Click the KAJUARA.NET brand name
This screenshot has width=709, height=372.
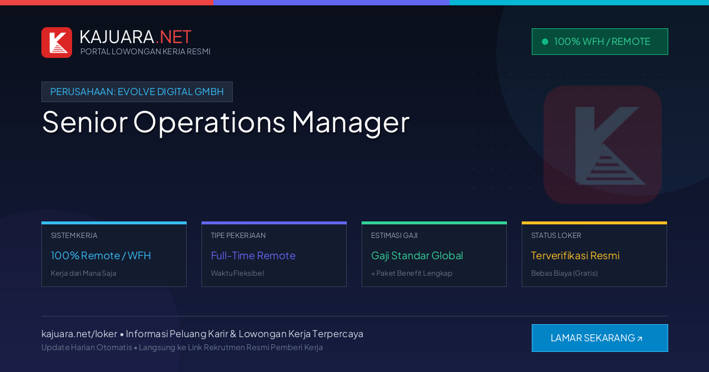135,37
